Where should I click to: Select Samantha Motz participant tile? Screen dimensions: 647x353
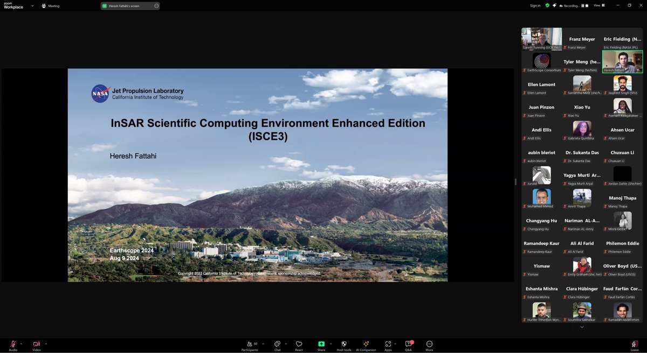coord(582,84)
